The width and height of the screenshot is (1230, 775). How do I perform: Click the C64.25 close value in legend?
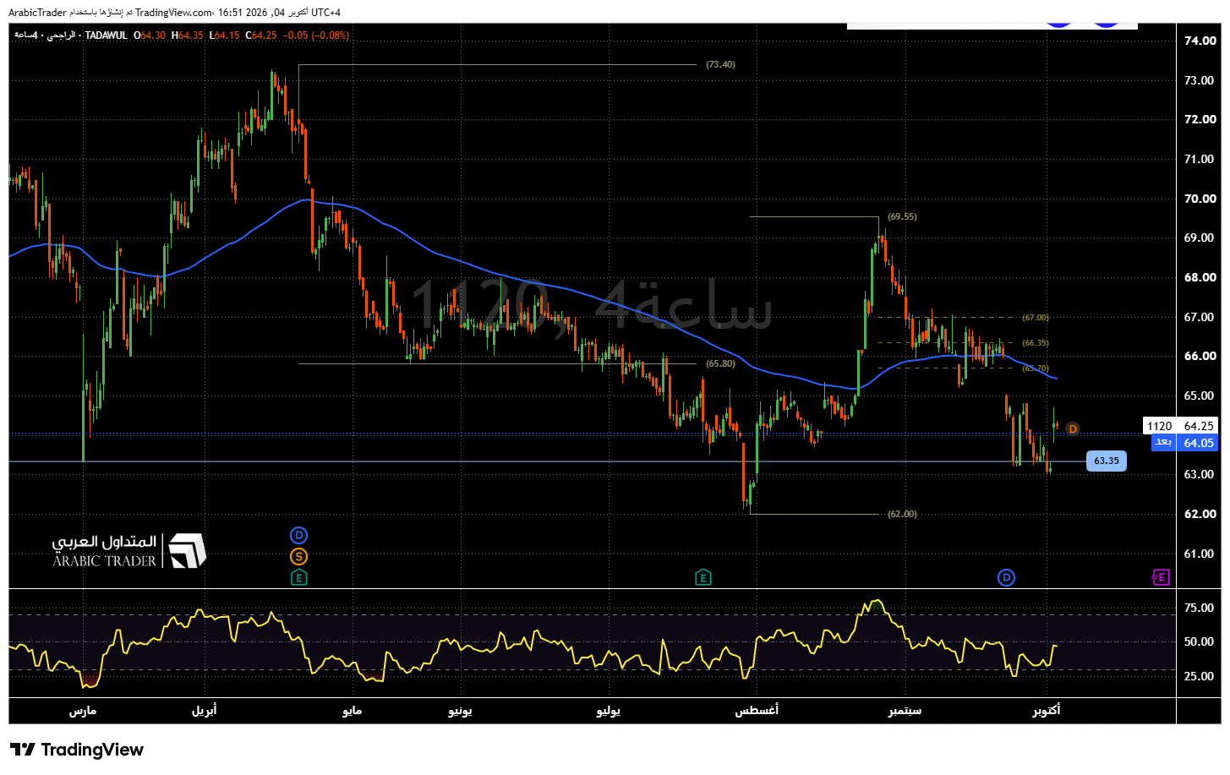(261, 35)
